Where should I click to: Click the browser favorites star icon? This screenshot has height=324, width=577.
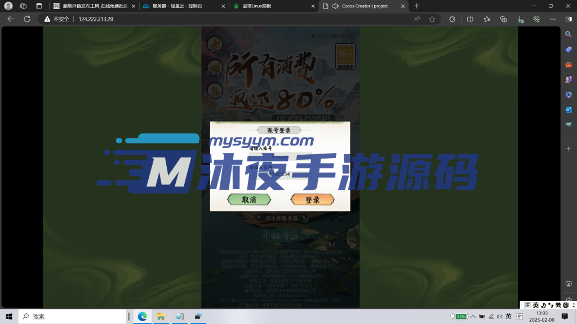click(432, 19)
